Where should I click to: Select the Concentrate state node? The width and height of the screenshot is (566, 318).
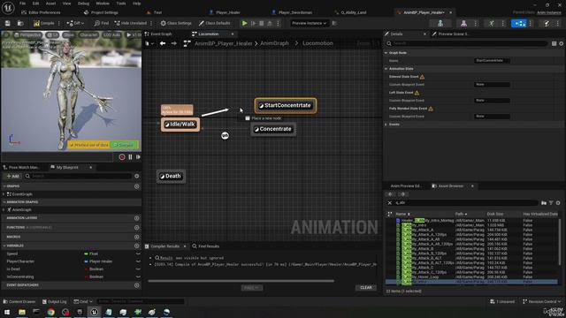(x=273, y=129)
